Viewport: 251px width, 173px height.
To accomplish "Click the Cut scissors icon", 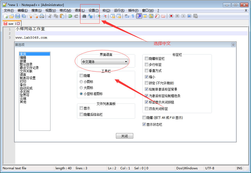I will (x=50, y=16).
